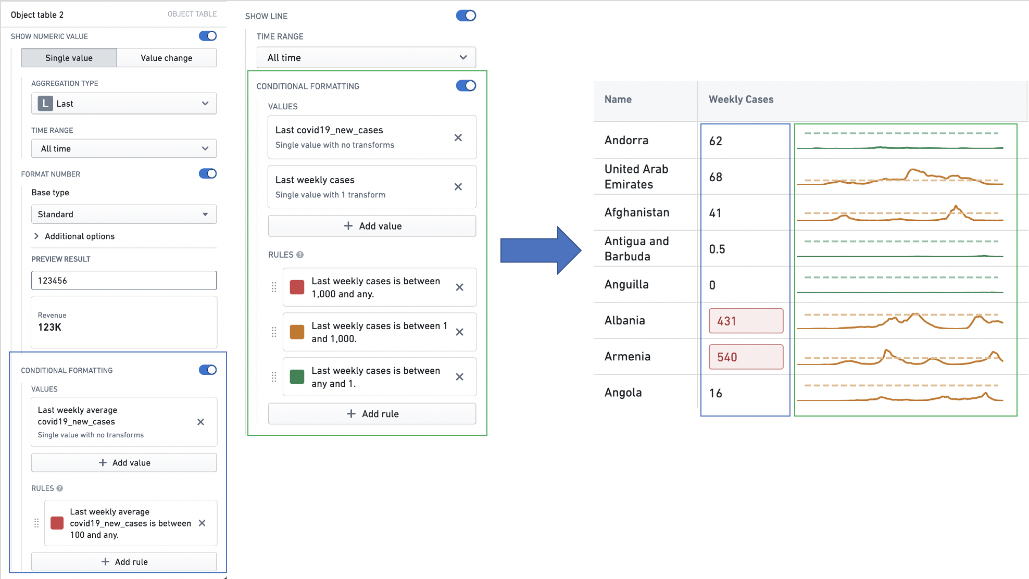Toggle Show Line switch
This screenshot has width=1029, height=579.
point(466,16)
